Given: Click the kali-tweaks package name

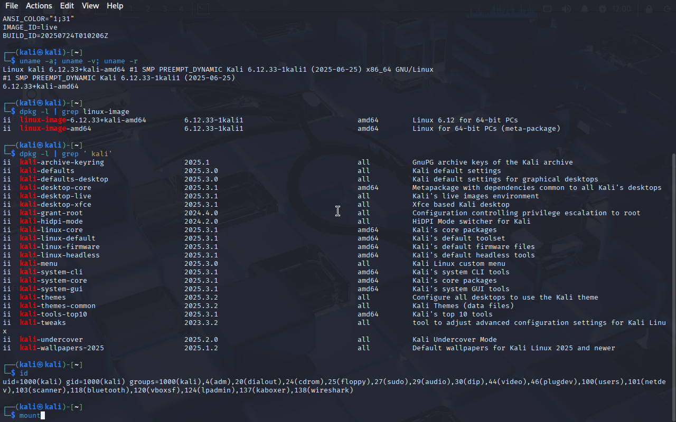Looking at the screenshot, I should tap(43, 323).
